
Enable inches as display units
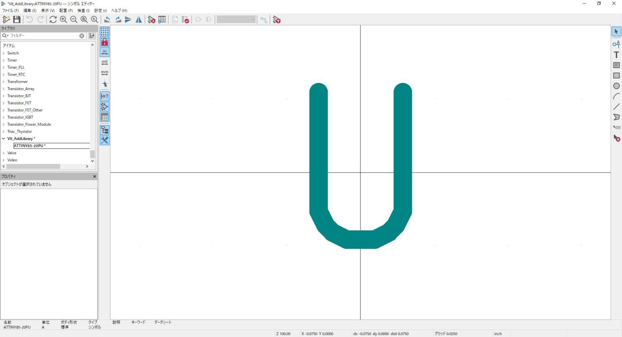(x=104, y=52)
